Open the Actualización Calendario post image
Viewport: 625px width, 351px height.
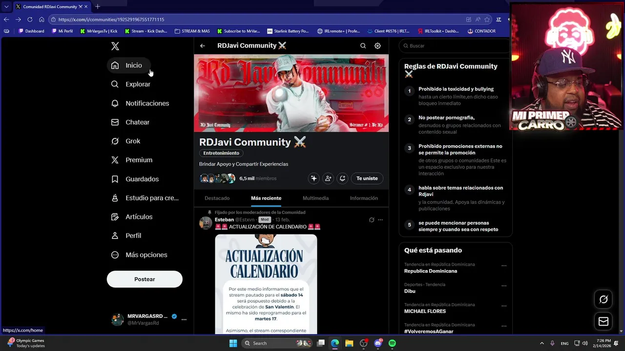266,284
